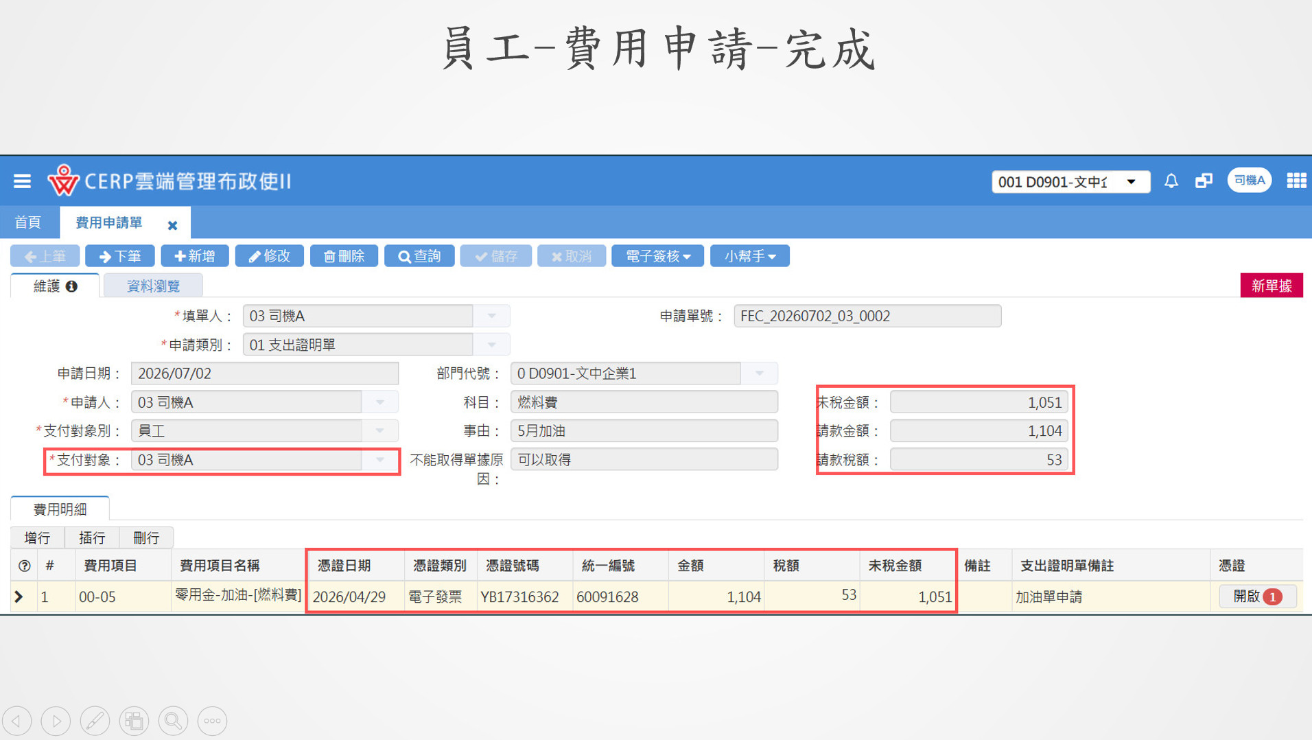Click 插行 to insert a row
The height and width of the screenshot is (740, 1312).
pyautogui.click(x=92, y=537)
